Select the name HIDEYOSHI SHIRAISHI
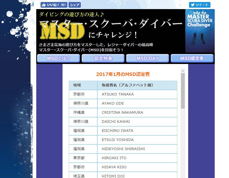Viewport: 229px width, 178px height. (123, 149)
